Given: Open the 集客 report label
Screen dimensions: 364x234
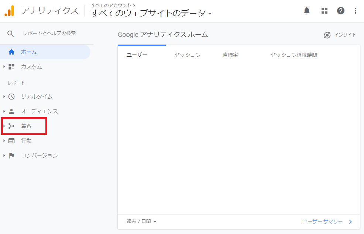Looking at the screenshot, I should 26,126.
